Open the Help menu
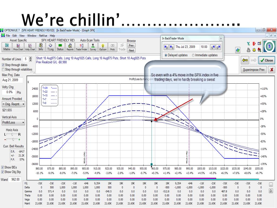This screenshot has height=208, width=277. [x=52, y=35]
